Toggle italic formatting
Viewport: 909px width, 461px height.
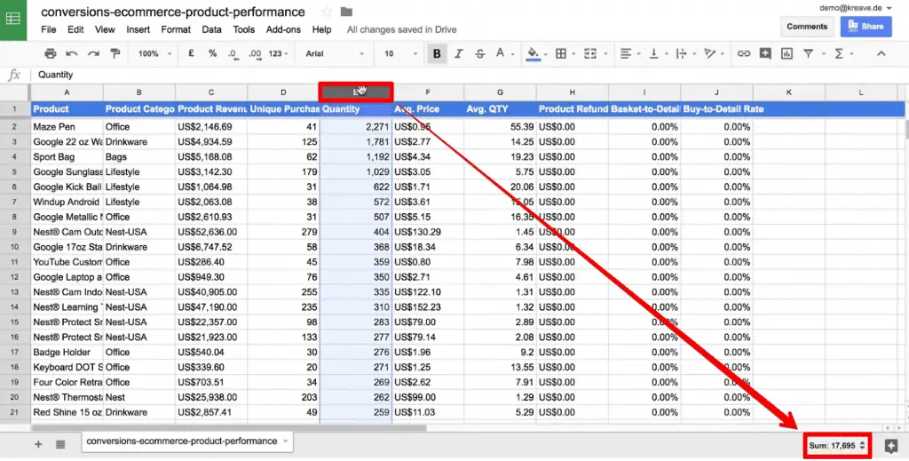[459, 53]
